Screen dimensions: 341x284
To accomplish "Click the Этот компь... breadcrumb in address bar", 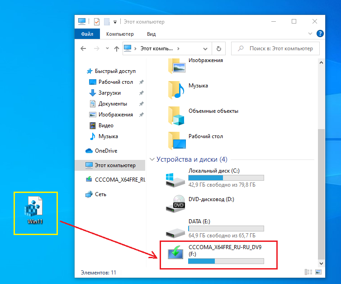I will 156,48.
